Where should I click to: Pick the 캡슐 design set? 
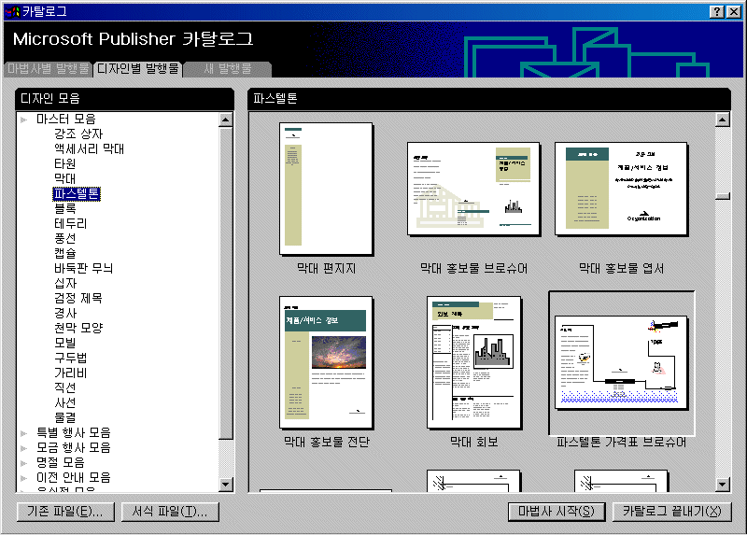pyautogui.click(x=64, y=253)
